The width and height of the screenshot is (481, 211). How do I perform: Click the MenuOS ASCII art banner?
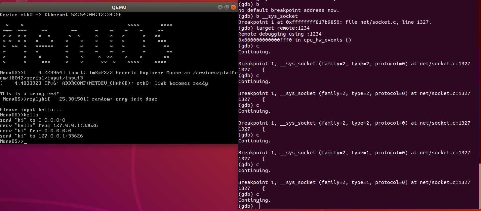[x=87, y=44]
